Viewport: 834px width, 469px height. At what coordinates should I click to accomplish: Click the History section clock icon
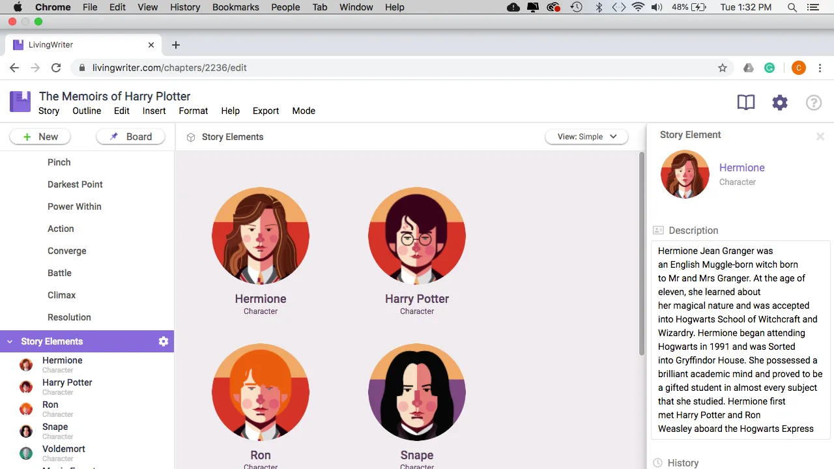(657, 463)
